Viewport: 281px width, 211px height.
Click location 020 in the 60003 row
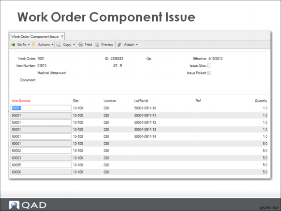click(106, 158)
